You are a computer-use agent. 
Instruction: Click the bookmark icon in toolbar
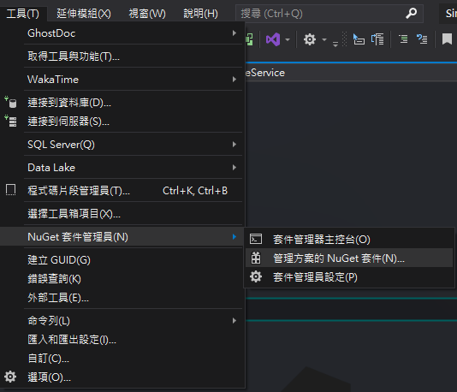tap(447, 39)
